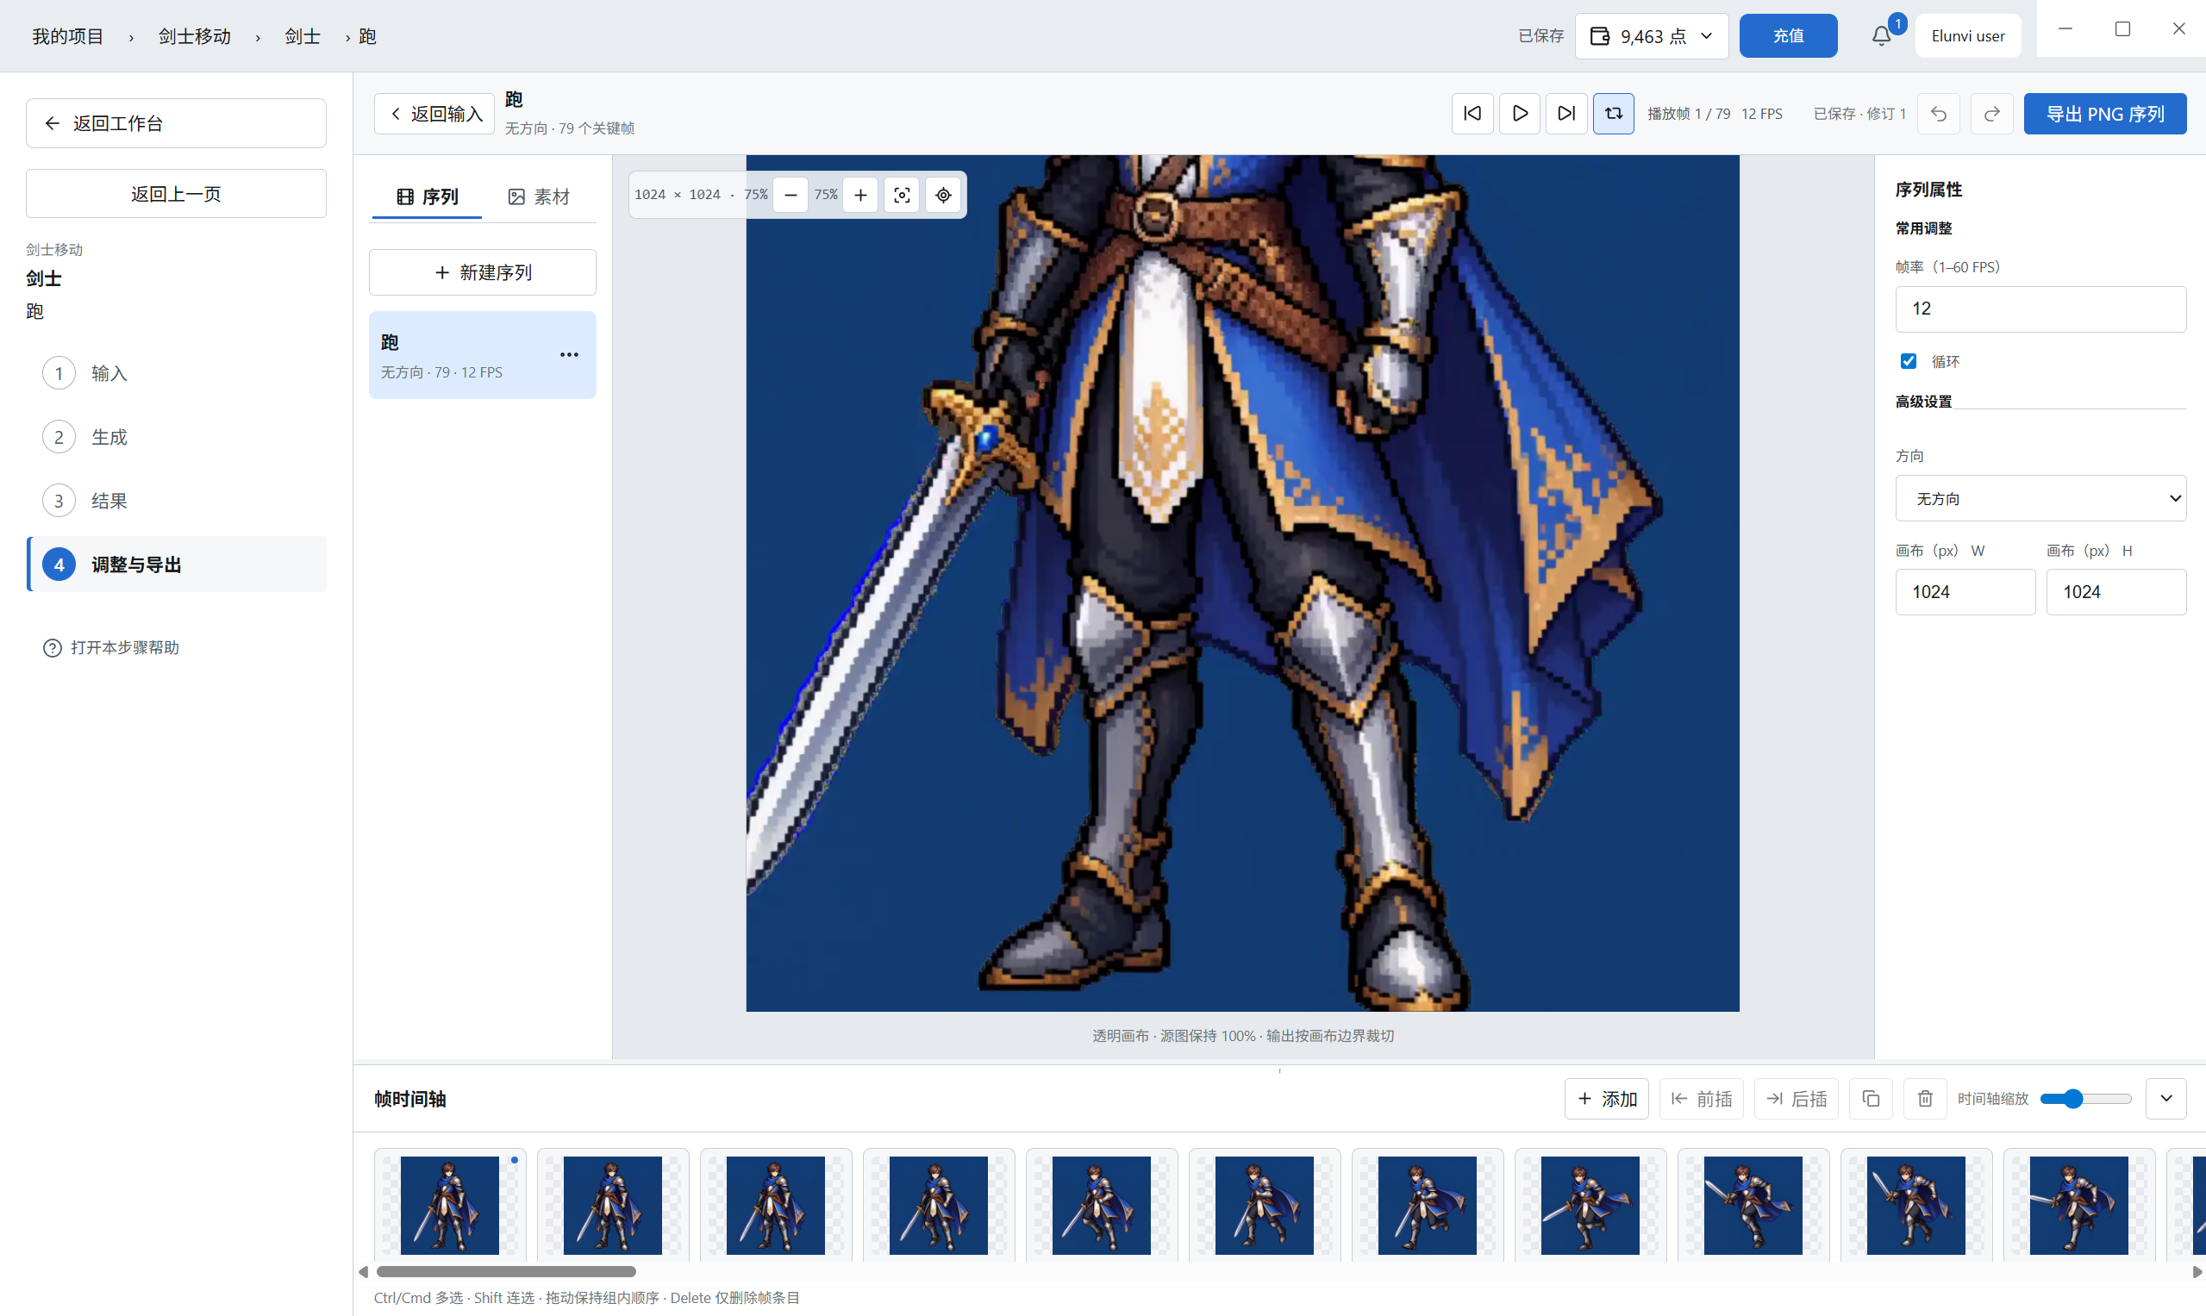Open 剑士移动 in the breadcrumb

click(x=194, y=35)
